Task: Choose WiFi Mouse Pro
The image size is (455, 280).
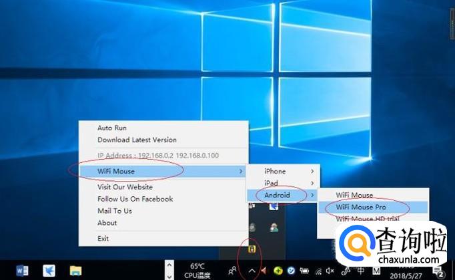Action: [373, 207]
